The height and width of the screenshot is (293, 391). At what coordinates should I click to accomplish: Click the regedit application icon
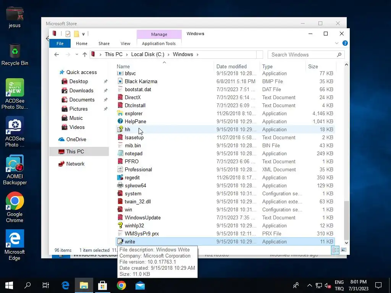120,177
